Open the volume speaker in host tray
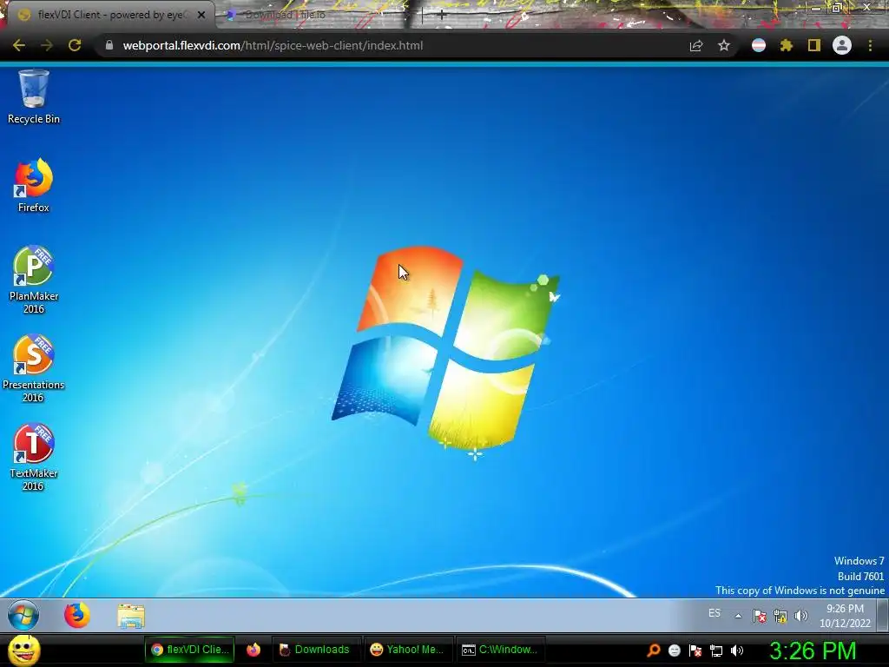The width and height of the screenshot is (889, 667). (x=737, y=650)
